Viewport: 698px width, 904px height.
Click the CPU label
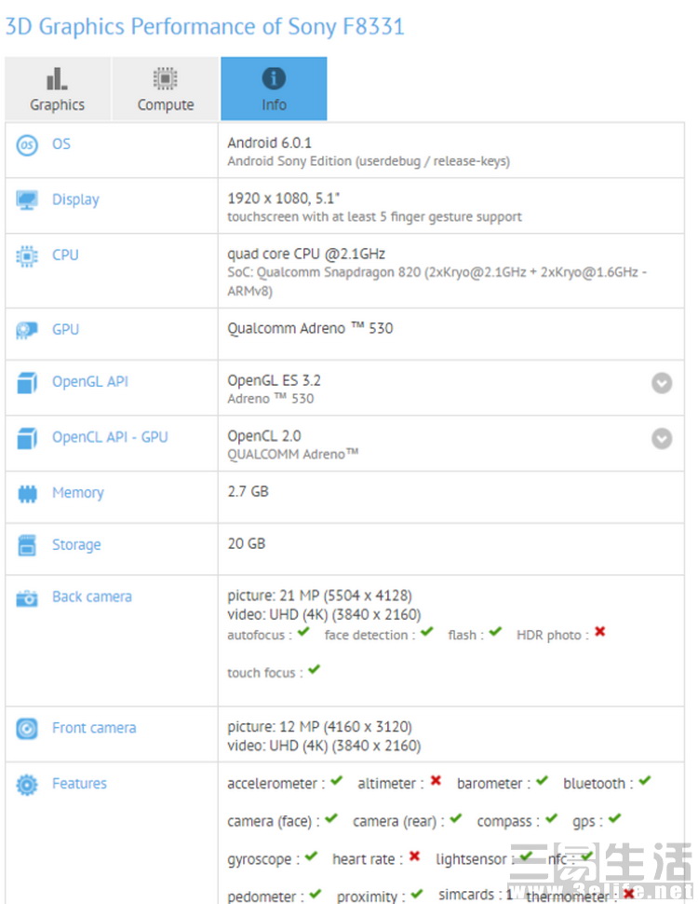[65, 254]
